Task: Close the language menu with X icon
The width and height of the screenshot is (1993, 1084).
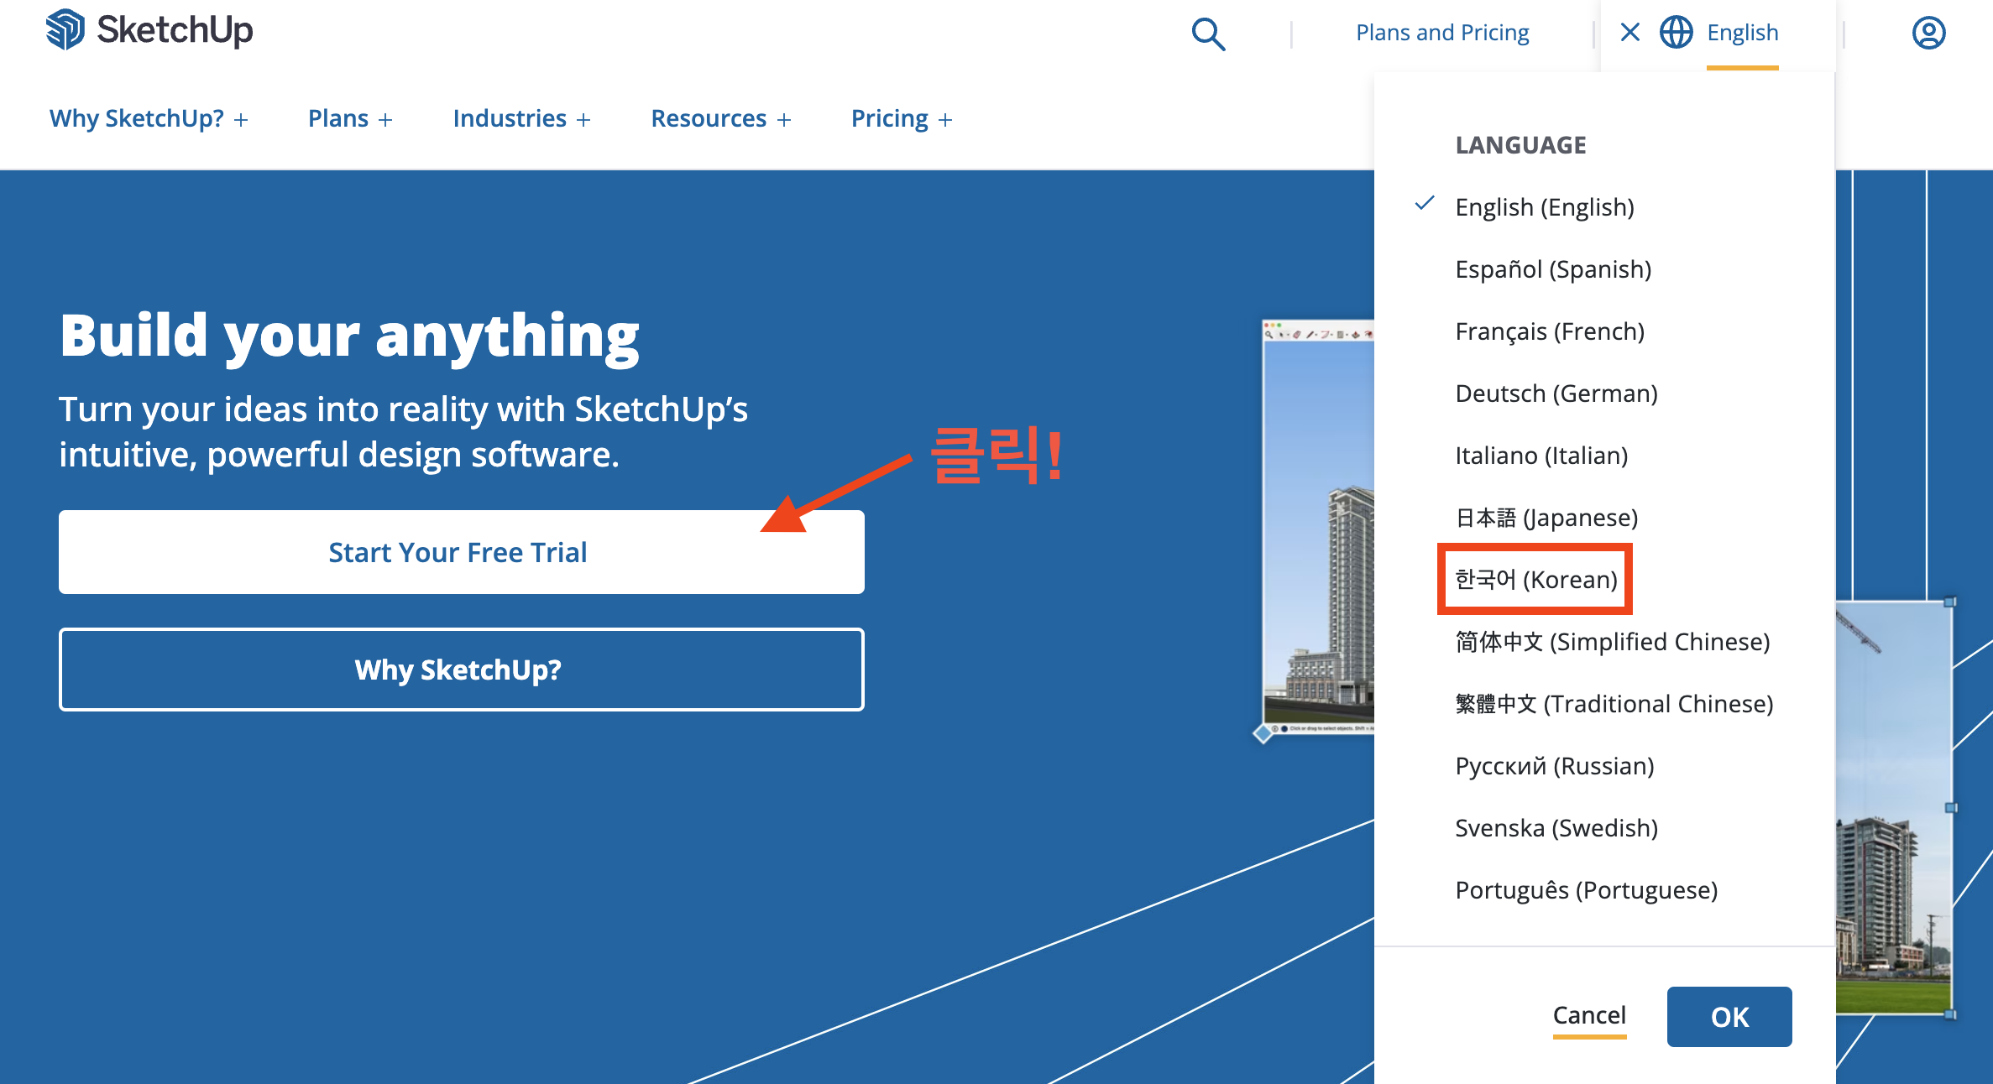Action: click(x=1629, y=32)
